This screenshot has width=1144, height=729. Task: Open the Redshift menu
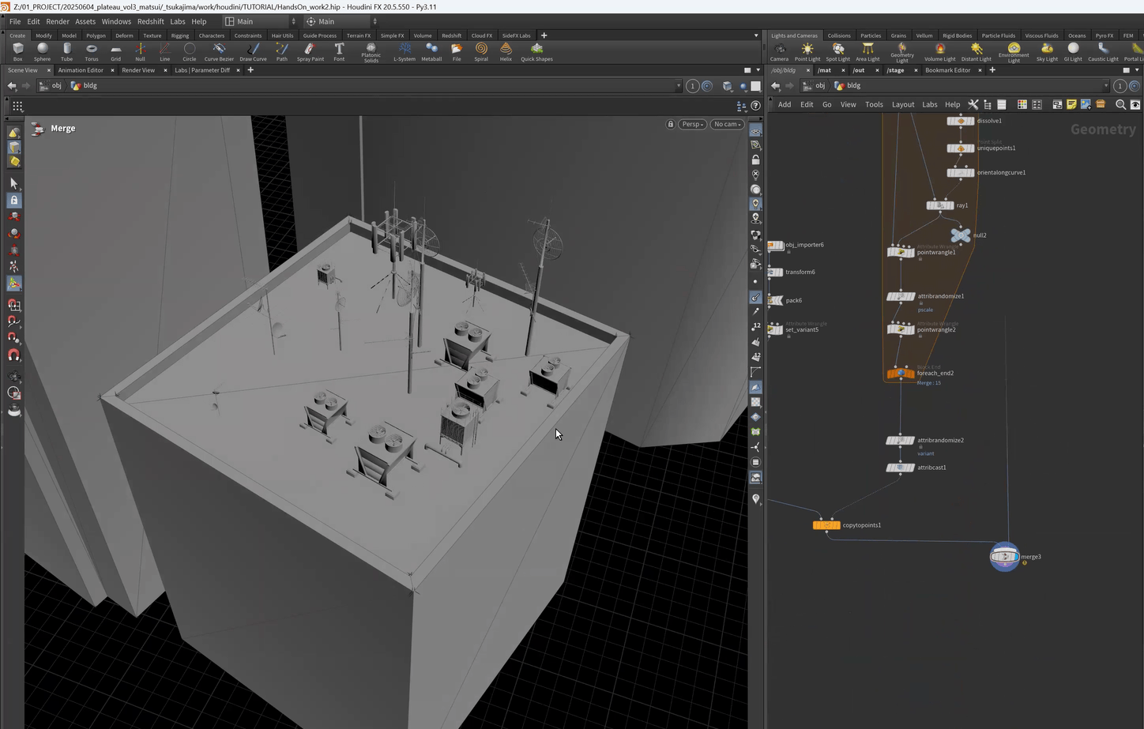(150, 21)
